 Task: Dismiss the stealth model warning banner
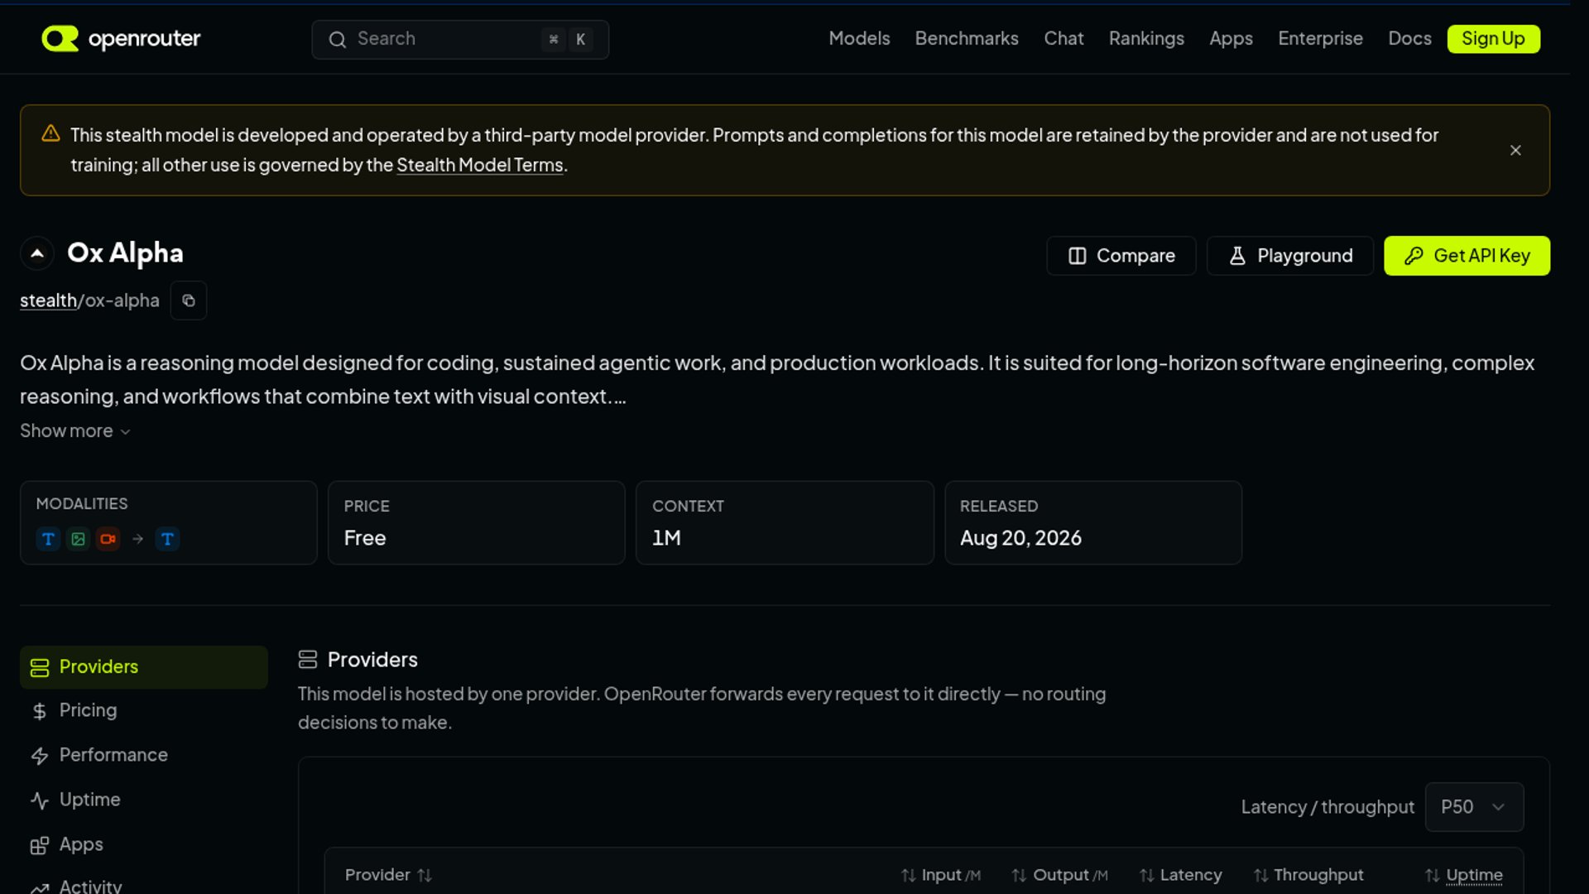(x=1515, y=150)
